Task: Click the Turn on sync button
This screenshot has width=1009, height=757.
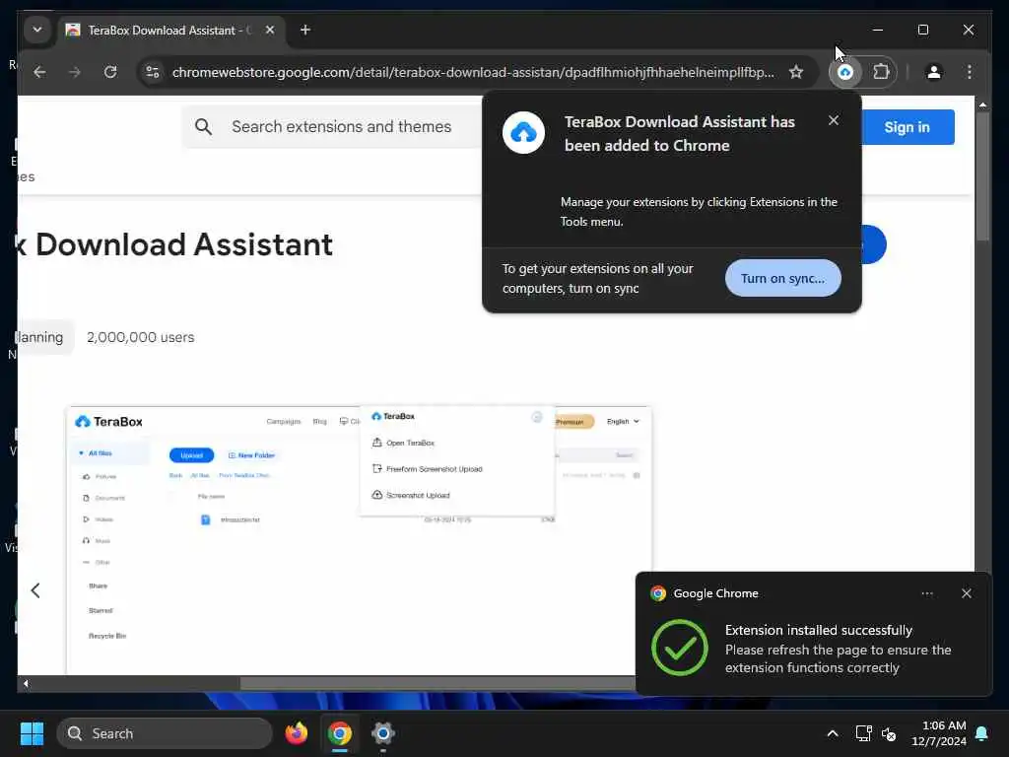Action: (782, 278)
